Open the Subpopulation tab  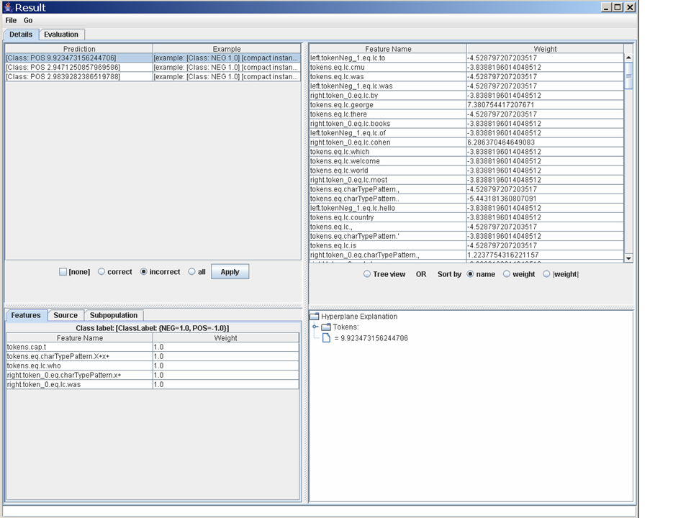[114, 315]
